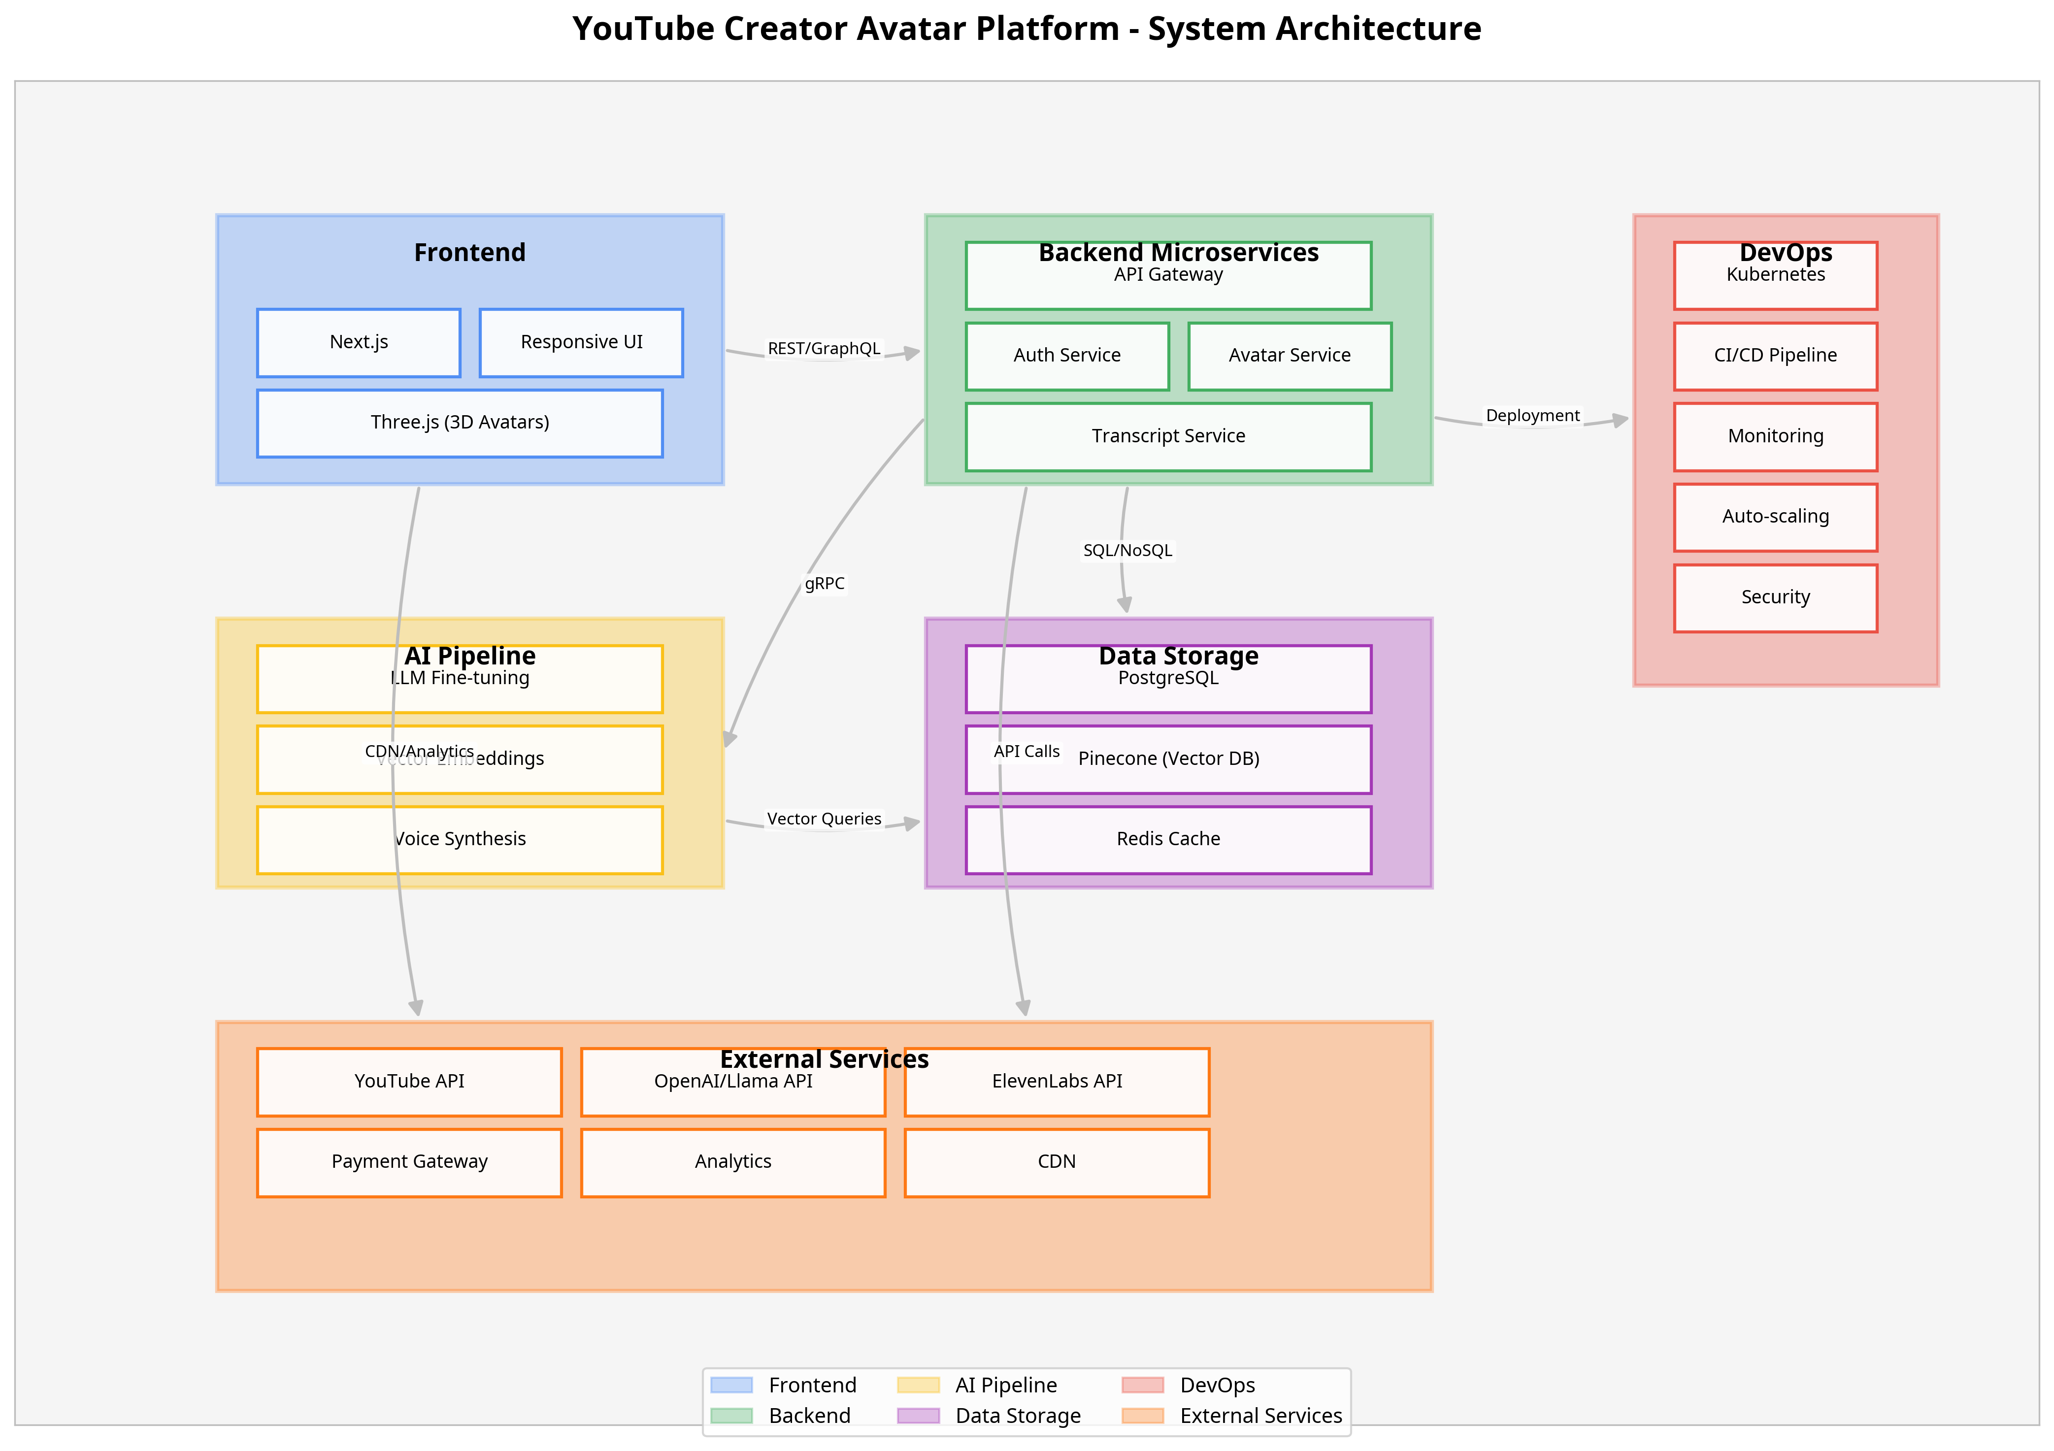Click the Voice Synthesis box

460,840
